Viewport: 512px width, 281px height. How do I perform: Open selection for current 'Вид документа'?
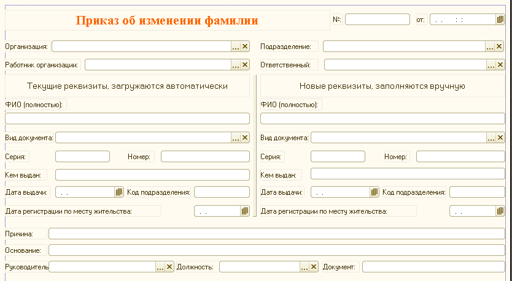(236, 138)
